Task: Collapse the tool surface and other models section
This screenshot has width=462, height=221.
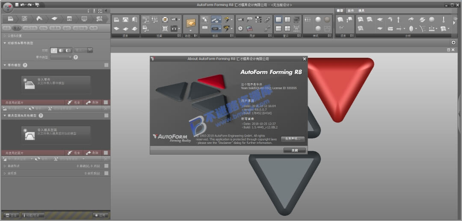Action: [x=5, y=116]
